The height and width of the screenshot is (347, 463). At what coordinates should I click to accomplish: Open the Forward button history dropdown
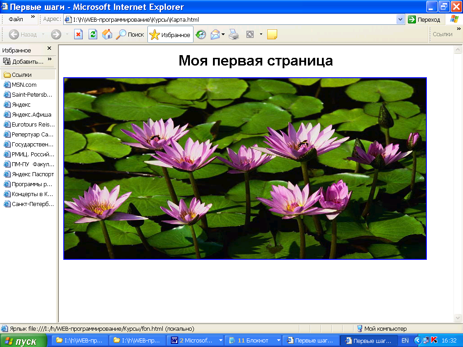tap(67, 34)
